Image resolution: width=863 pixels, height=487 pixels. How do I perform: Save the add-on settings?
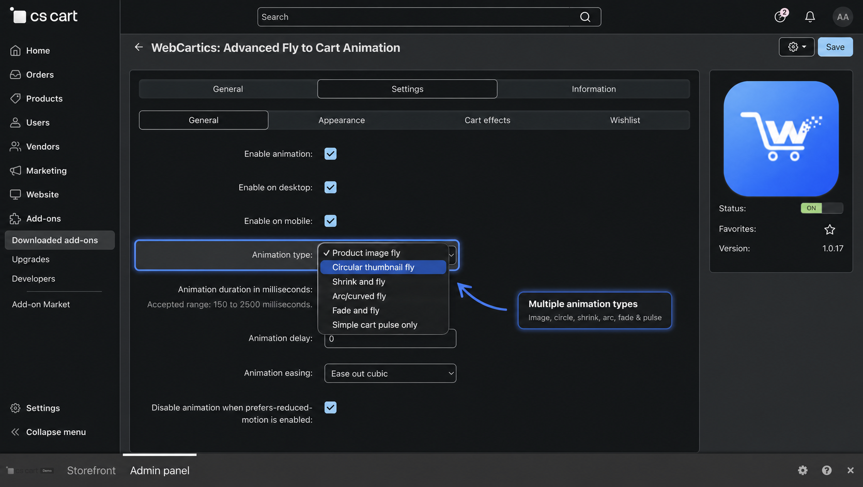coord(835,47)
